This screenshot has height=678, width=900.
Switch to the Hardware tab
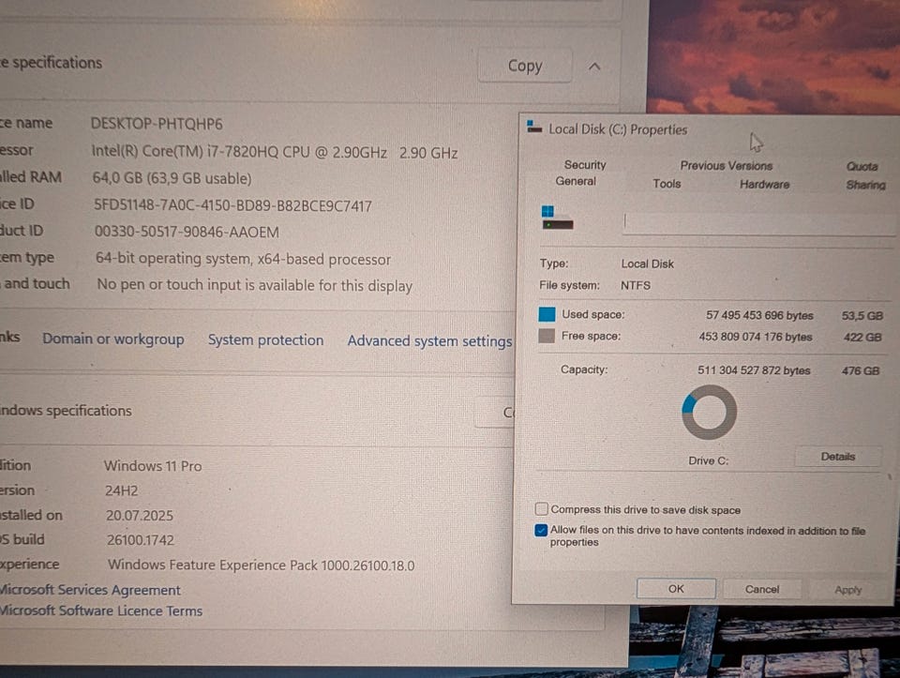[x=764, y=185]
